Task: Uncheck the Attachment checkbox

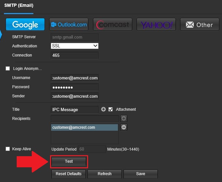Action: [110, 109]
